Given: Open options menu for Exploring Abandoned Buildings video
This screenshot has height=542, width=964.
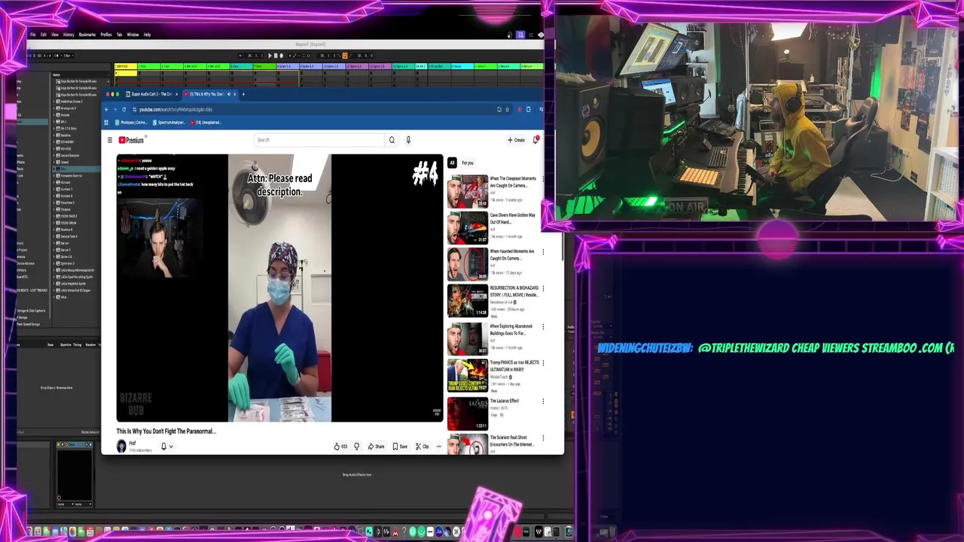Looking at the screenshot, I should 543,327.
